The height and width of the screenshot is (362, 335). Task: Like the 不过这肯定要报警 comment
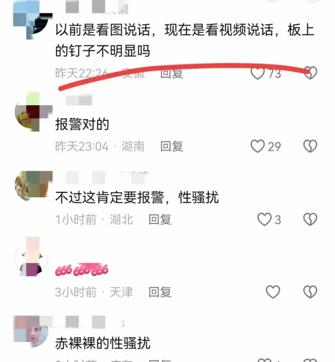click(x=264, y=219)
